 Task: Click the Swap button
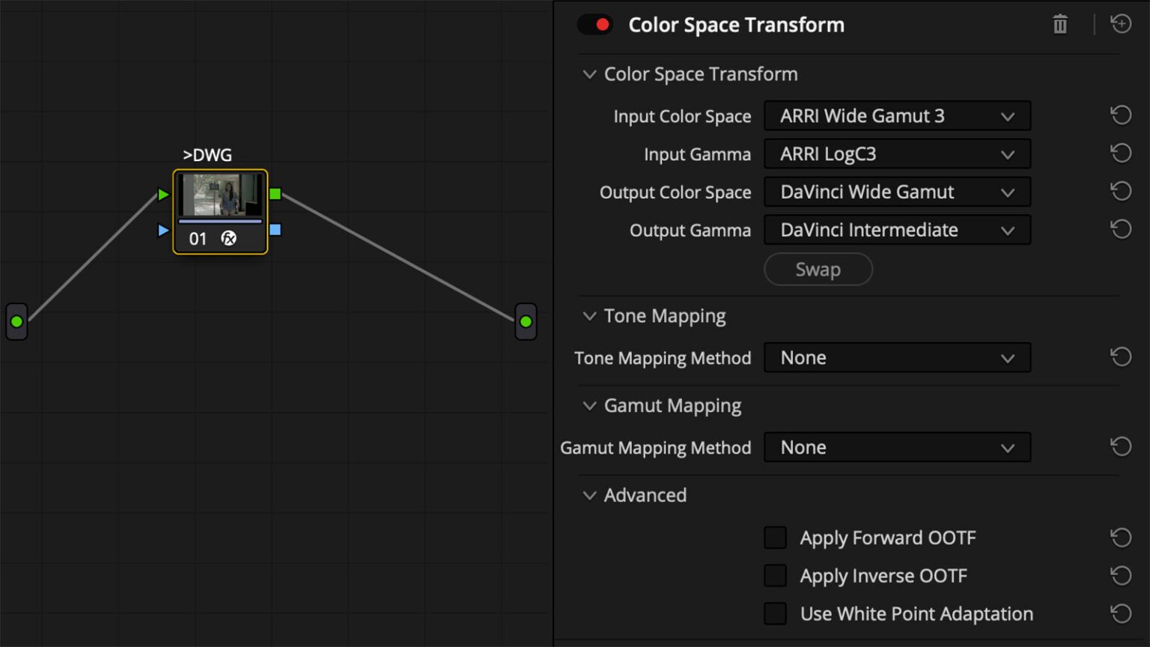tap(818, 269)
